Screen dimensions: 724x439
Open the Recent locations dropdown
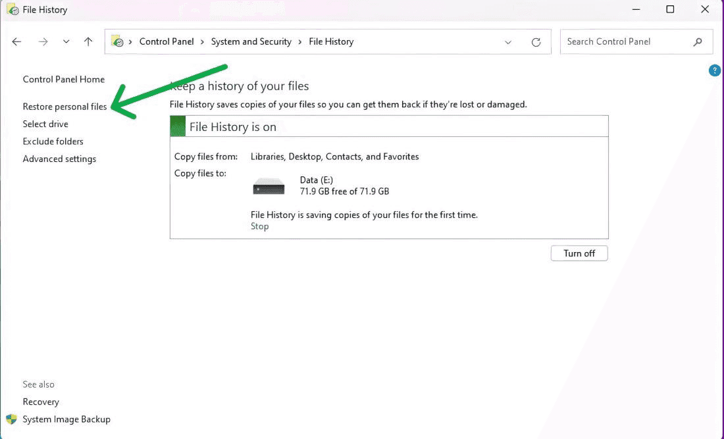point(66,41)
